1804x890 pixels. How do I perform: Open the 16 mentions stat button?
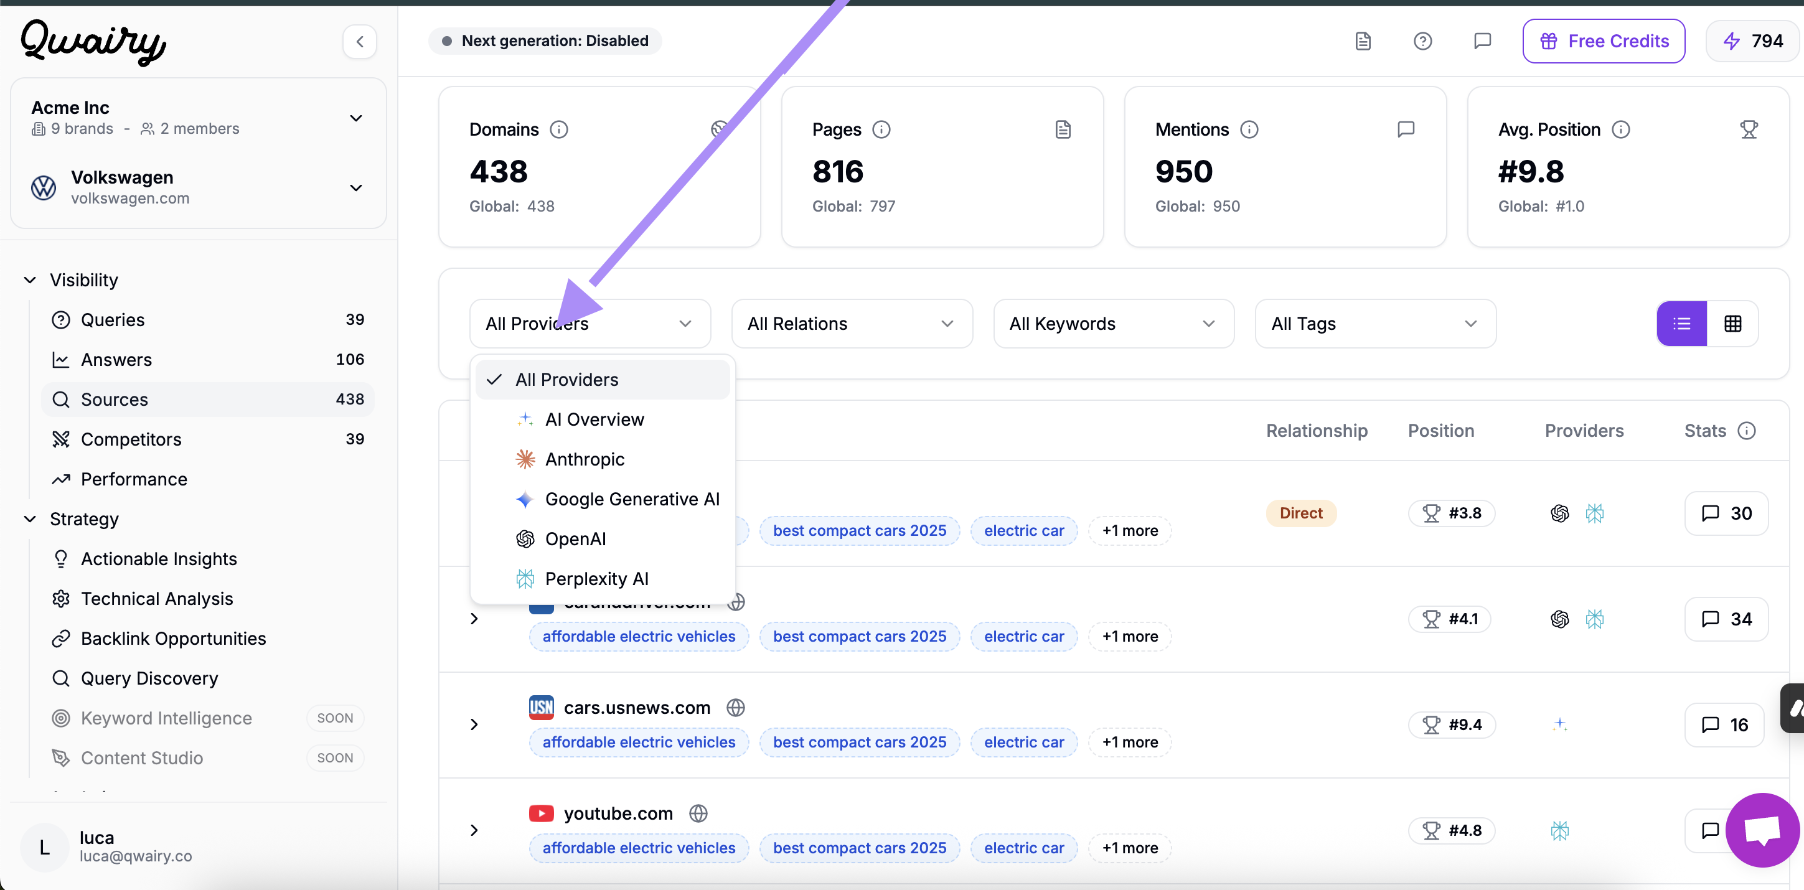[x=1724, y=724]
